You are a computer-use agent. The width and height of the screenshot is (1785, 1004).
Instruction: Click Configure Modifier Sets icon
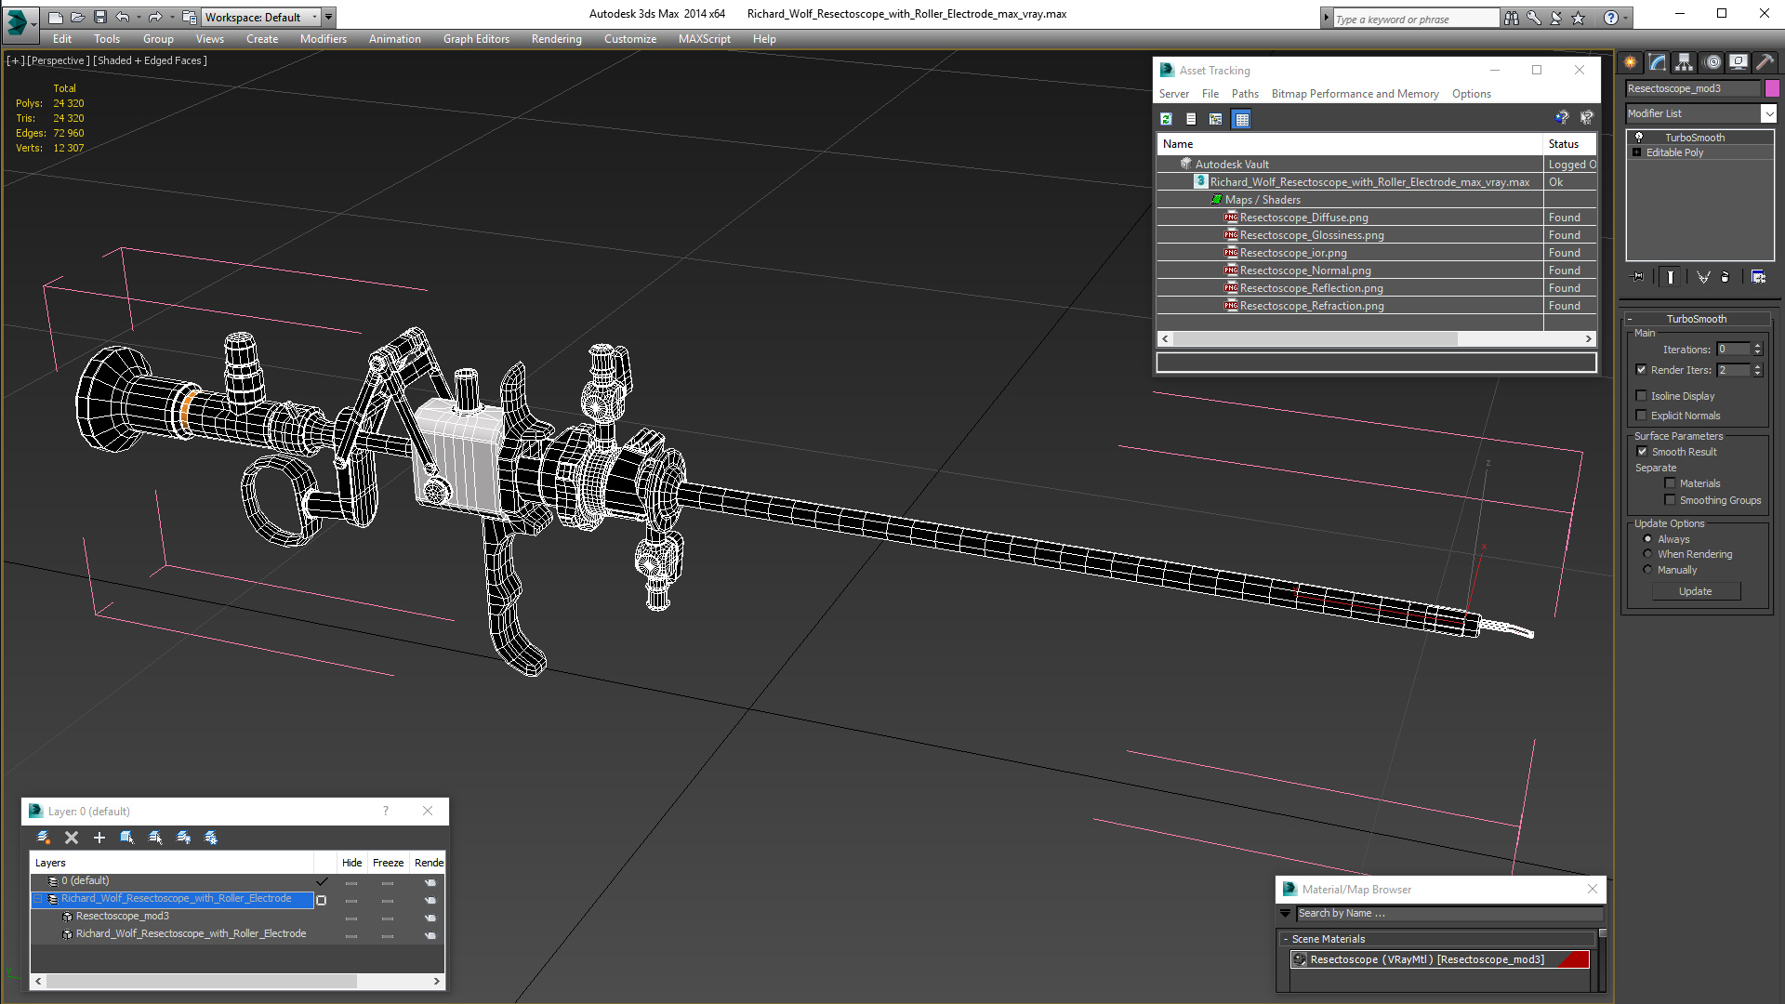click(1758, 277)
